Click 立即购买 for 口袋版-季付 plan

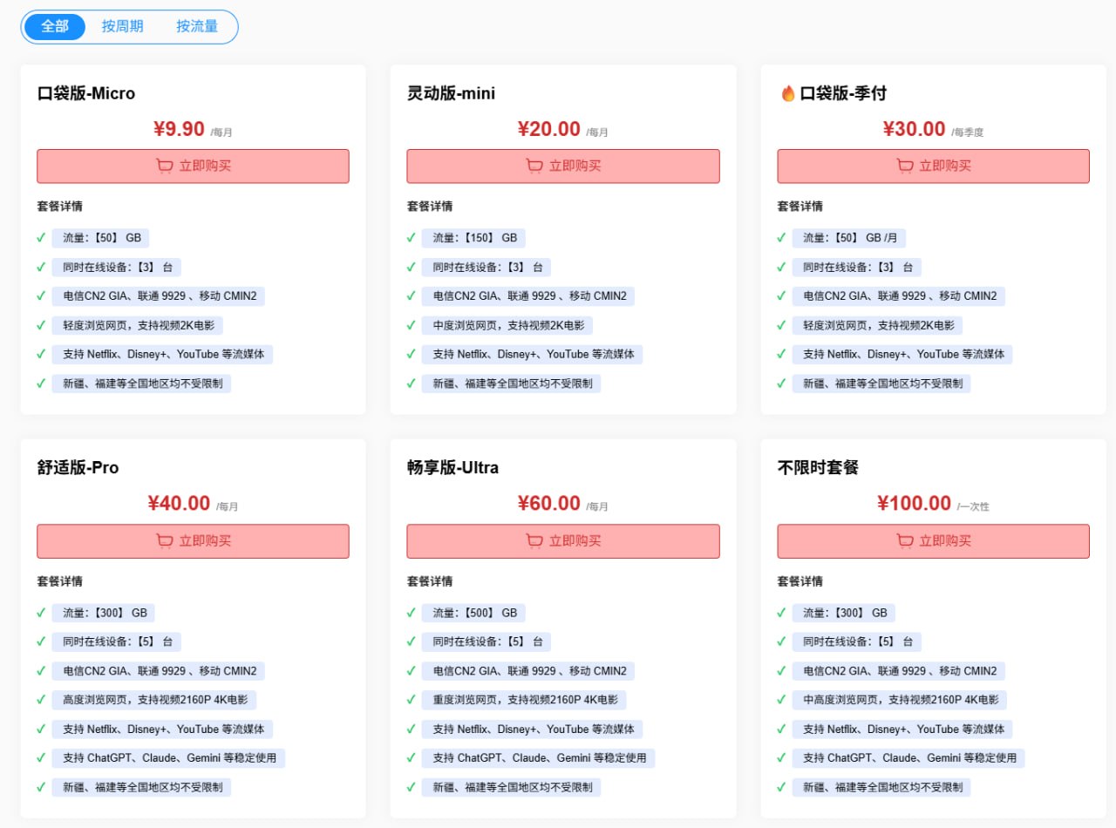tap(933, 166)
